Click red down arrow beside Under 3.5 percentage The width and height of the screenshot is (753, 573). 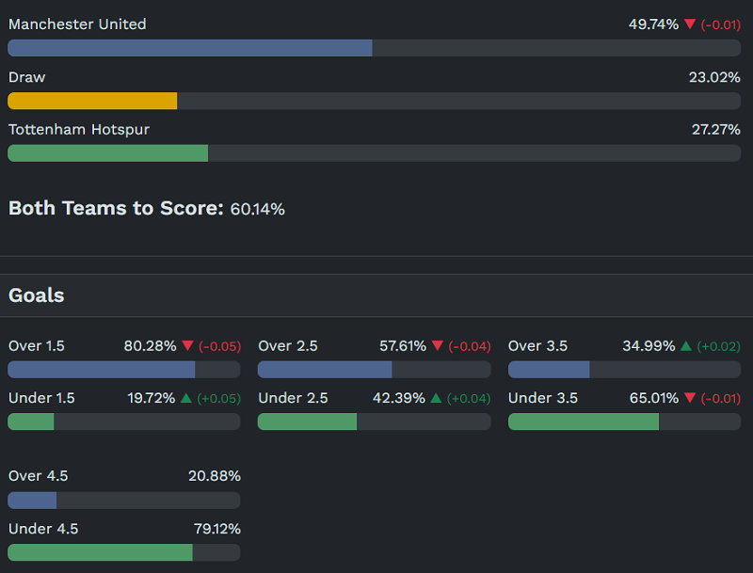click(x=690, y=398)
